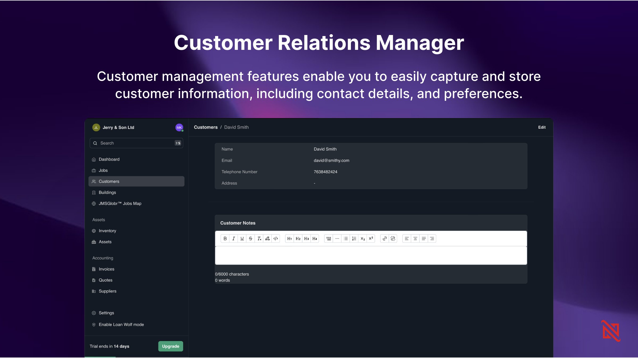Apply Heading 1 style
Viewport: 638px width, 358px height.
289,238
